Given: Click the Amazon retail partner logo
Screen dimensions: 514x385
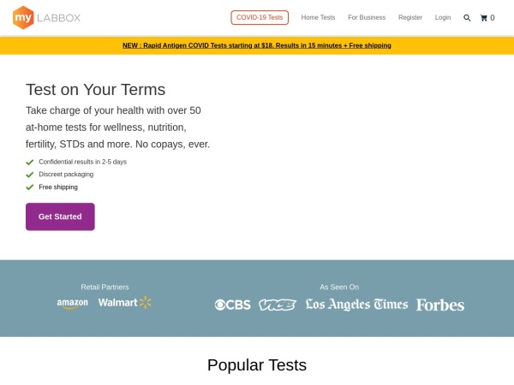Looking at the screenshot, I should [x=72, y=304].
